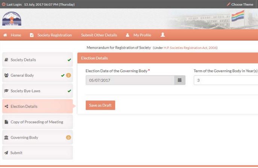This screenshot has height=168, width=258.
Task: Click the rainbow flag image in header
Action: click(238, 16)
